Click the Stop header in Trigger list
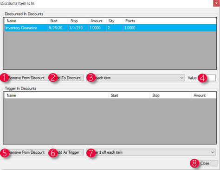Image resolution: width=220 pixels, height=170 pixels. pos(171,95)
